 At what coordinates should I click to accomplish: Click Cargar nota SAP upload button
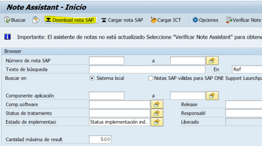(122, 20)
